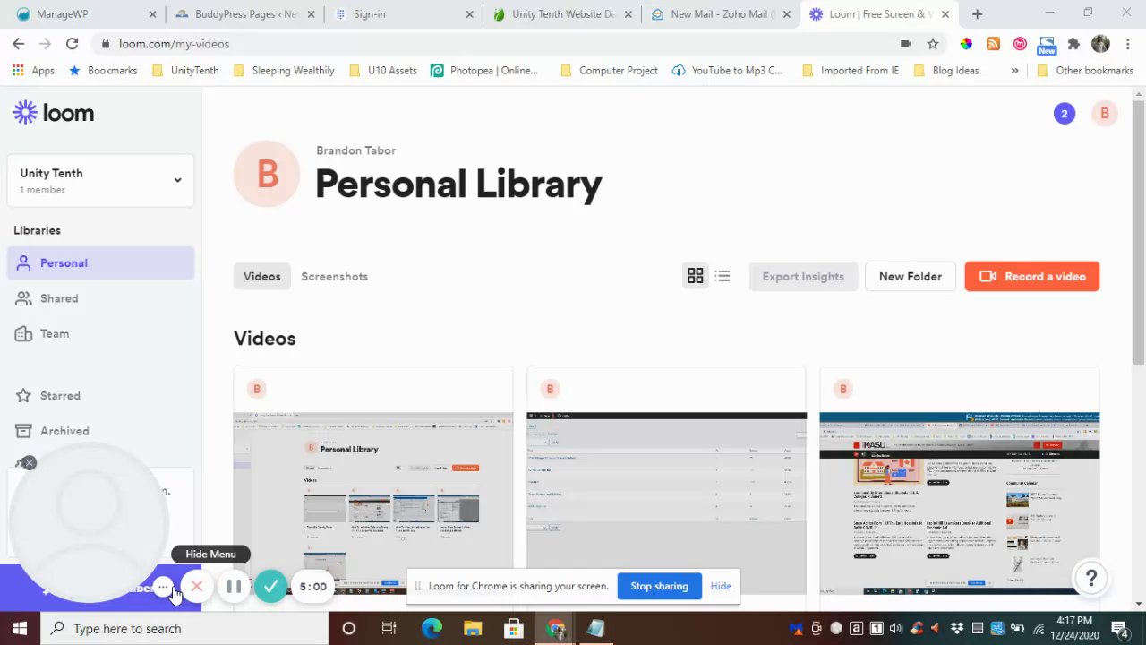
Task: Click Record a video button
Action: (1032, 277)
